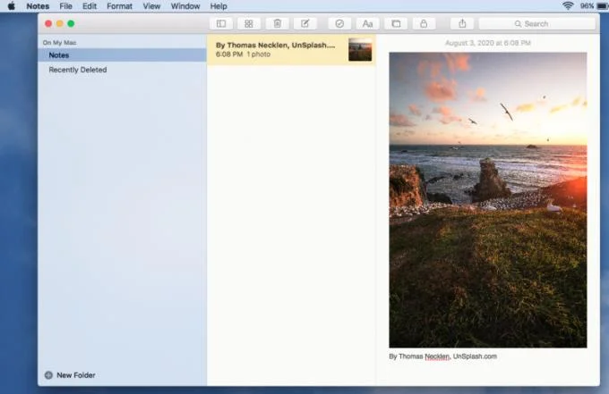Open the Notes application menu
609x394 pixels.
(x=38, y=6)
